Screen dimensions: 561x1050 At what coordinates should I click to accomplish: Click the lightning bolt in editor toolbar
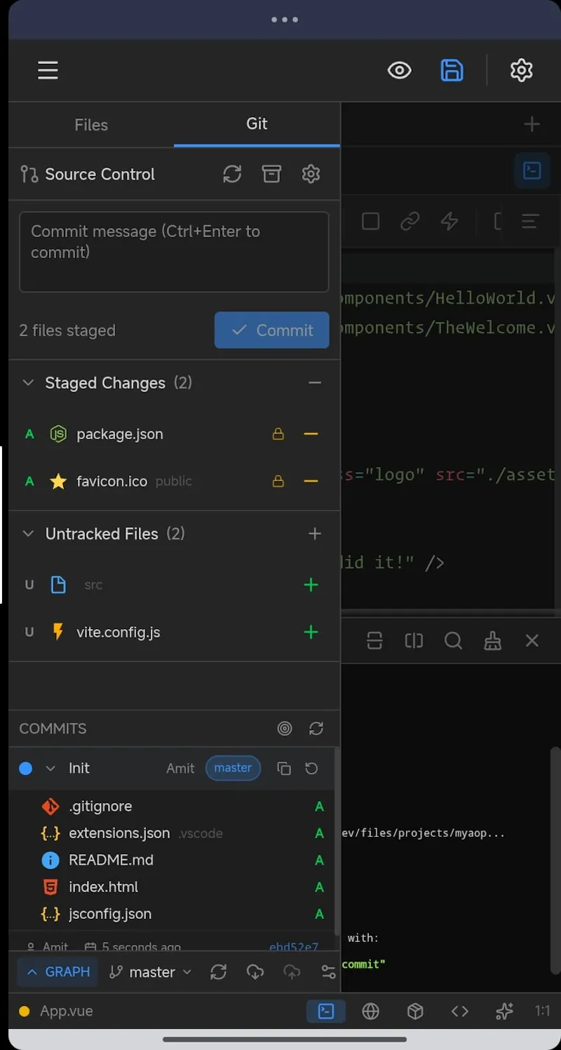450,222
